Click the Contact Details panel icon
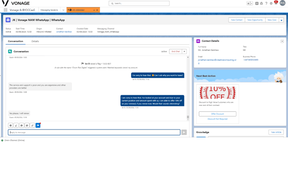The height and width of the screenshot is (179, 288). pyautogui.click(x=198, y=41)
